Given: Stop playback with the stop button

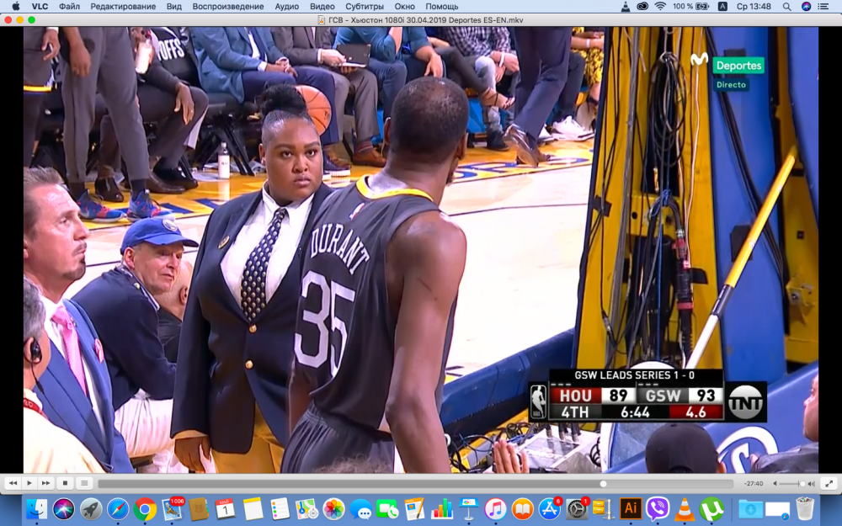Looking at the screenshot, I should click(65, 483).
